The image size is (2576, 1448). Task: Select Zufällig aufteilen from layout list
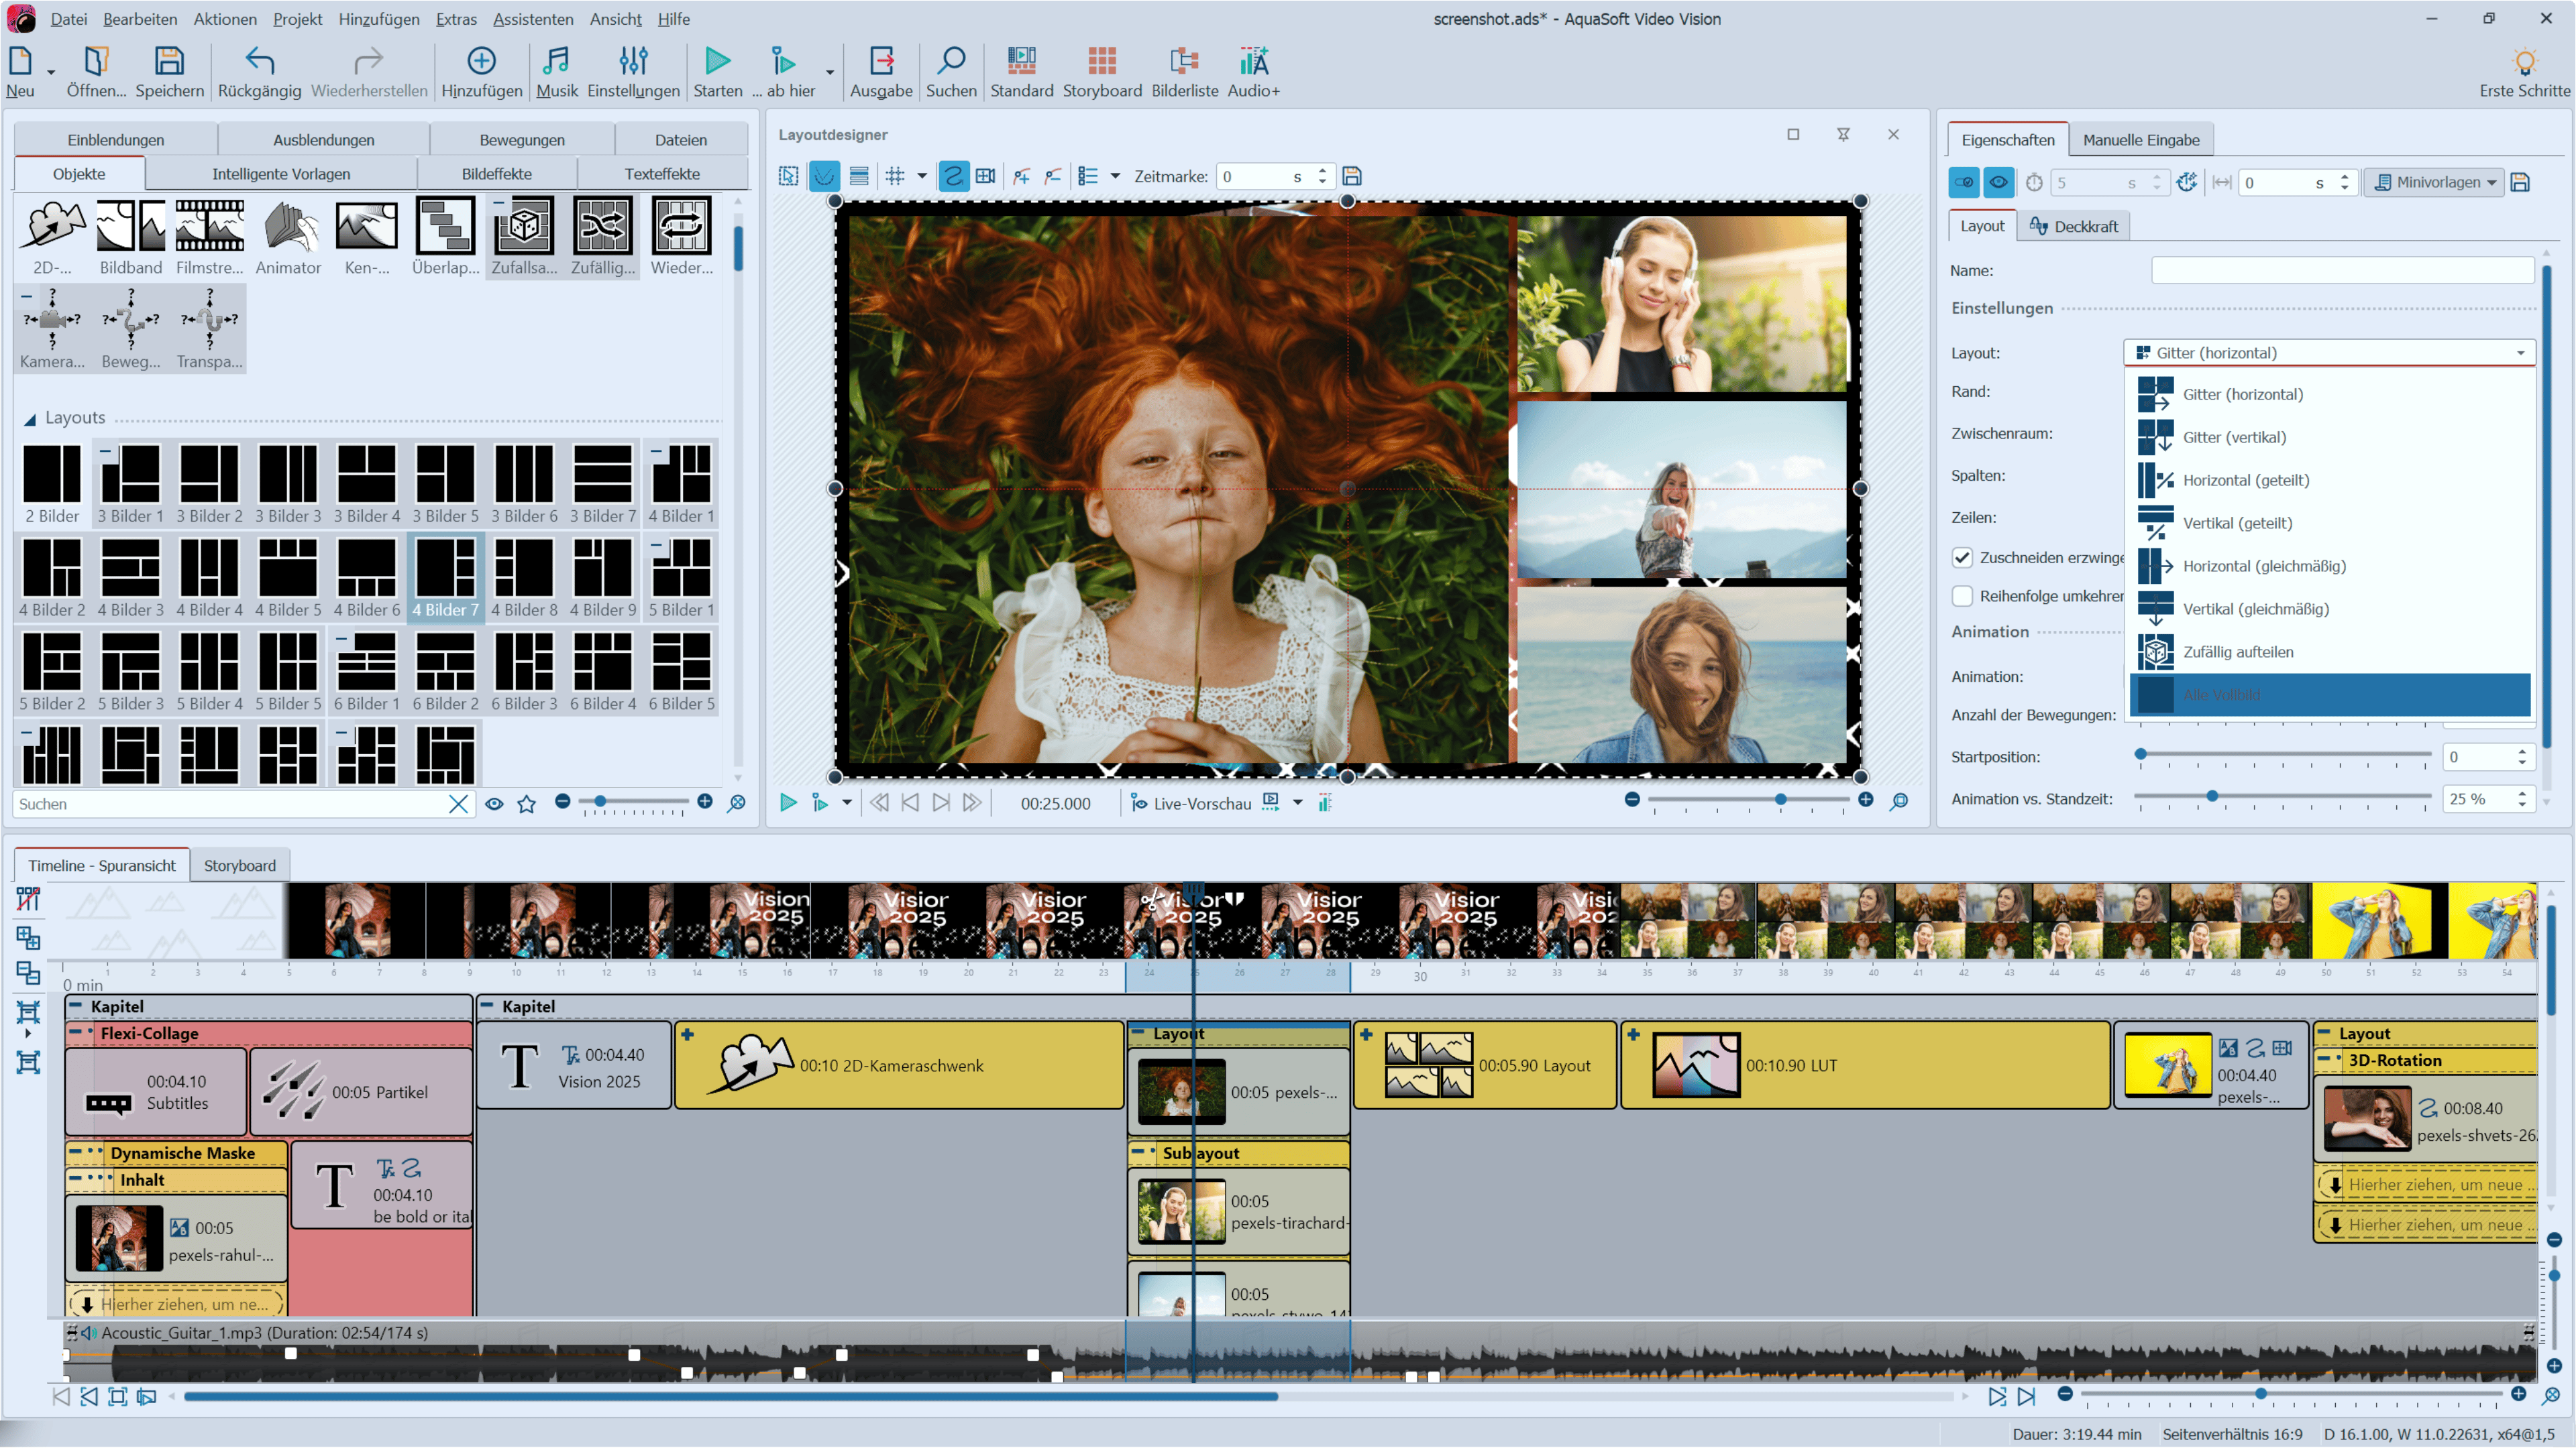click(x=2237, y=652)
